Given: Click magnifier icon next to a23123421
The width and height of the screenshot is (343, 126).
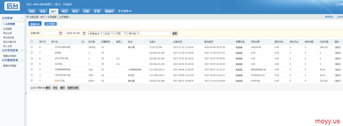Looking at the screenshot, I should 67,58.
